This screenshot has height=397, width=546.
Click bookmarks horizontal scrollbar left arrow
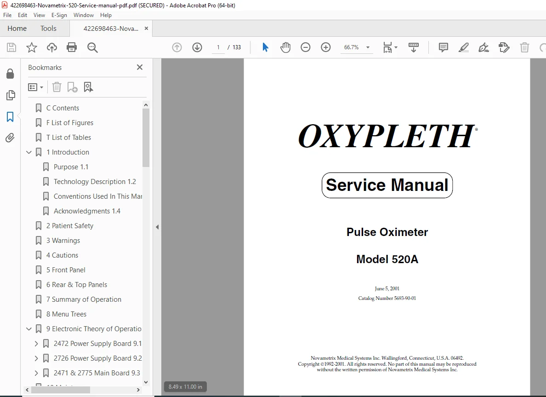(x=27, y=390)
